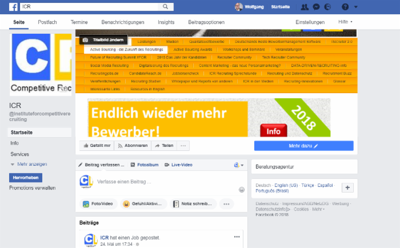This screenshot has height=248, width=400.
Task: Switch to the Insights tab
Action: click(166, 22)
